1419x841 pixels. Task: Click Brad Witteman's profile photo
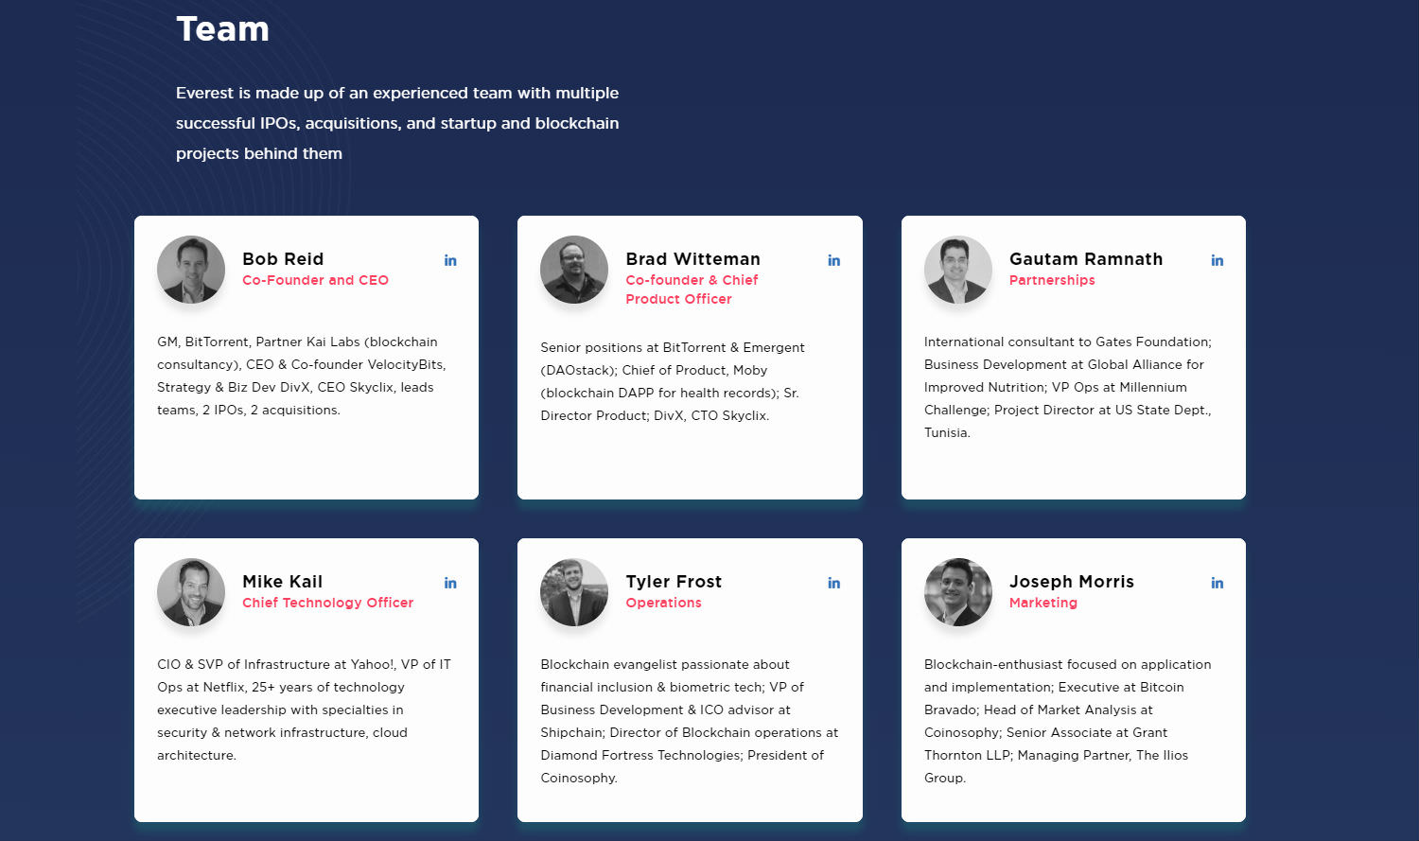(574, 270)
